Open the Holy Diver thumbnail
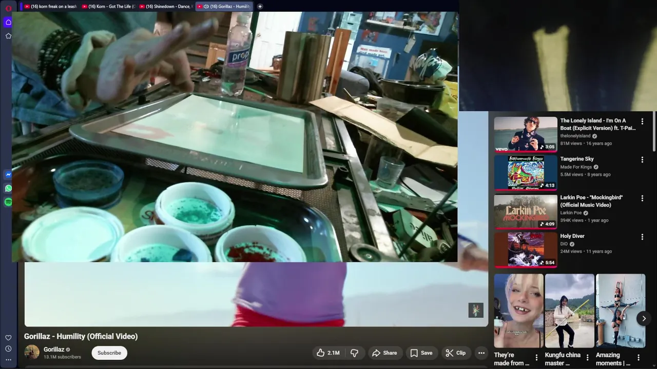Screen dimensions: 657x369 tap(526, 250)
